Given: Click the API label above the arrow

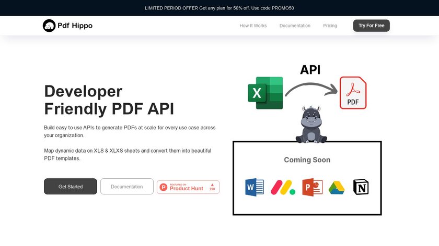Looking at the screenshot, I should pos(310,70).
